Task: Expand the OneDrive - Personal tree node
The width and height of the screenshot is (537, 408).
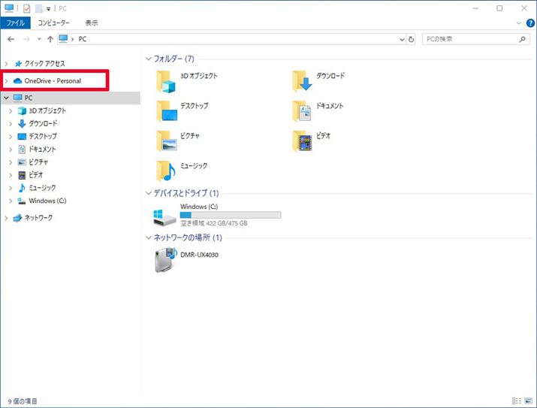Action: coord(7,80)
